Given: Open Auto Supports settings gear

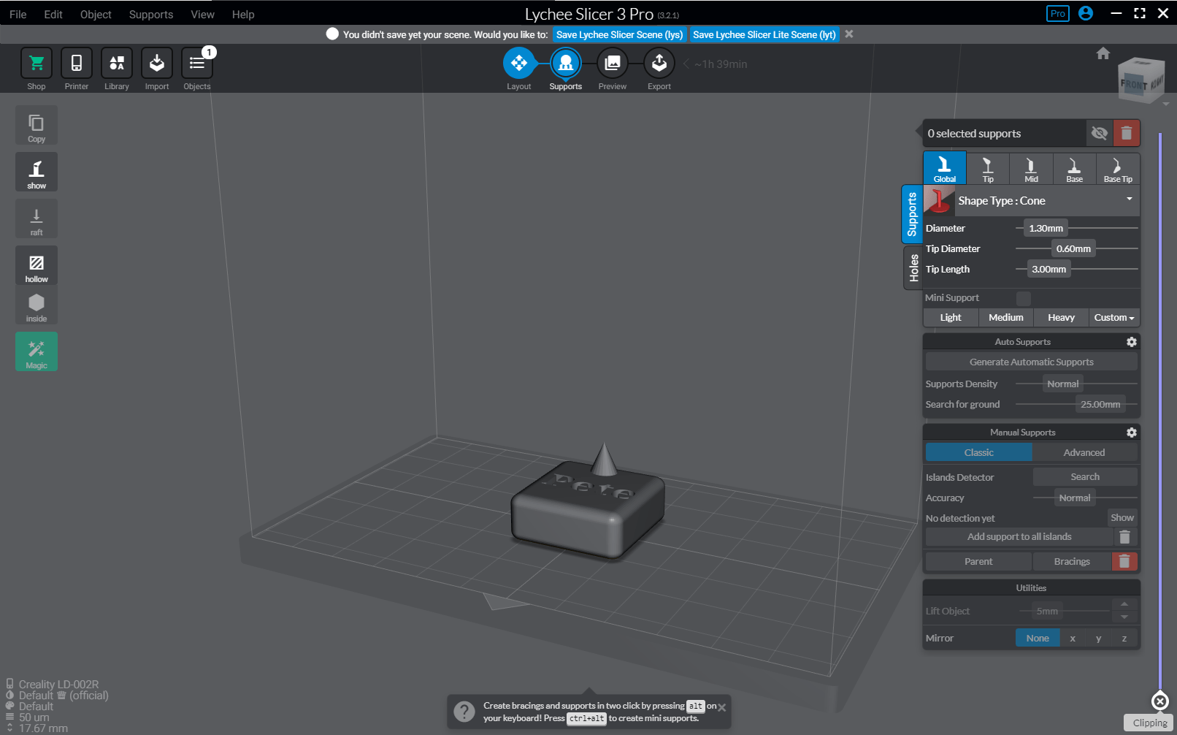Looking at the screenshot, I should [1131, 342].
